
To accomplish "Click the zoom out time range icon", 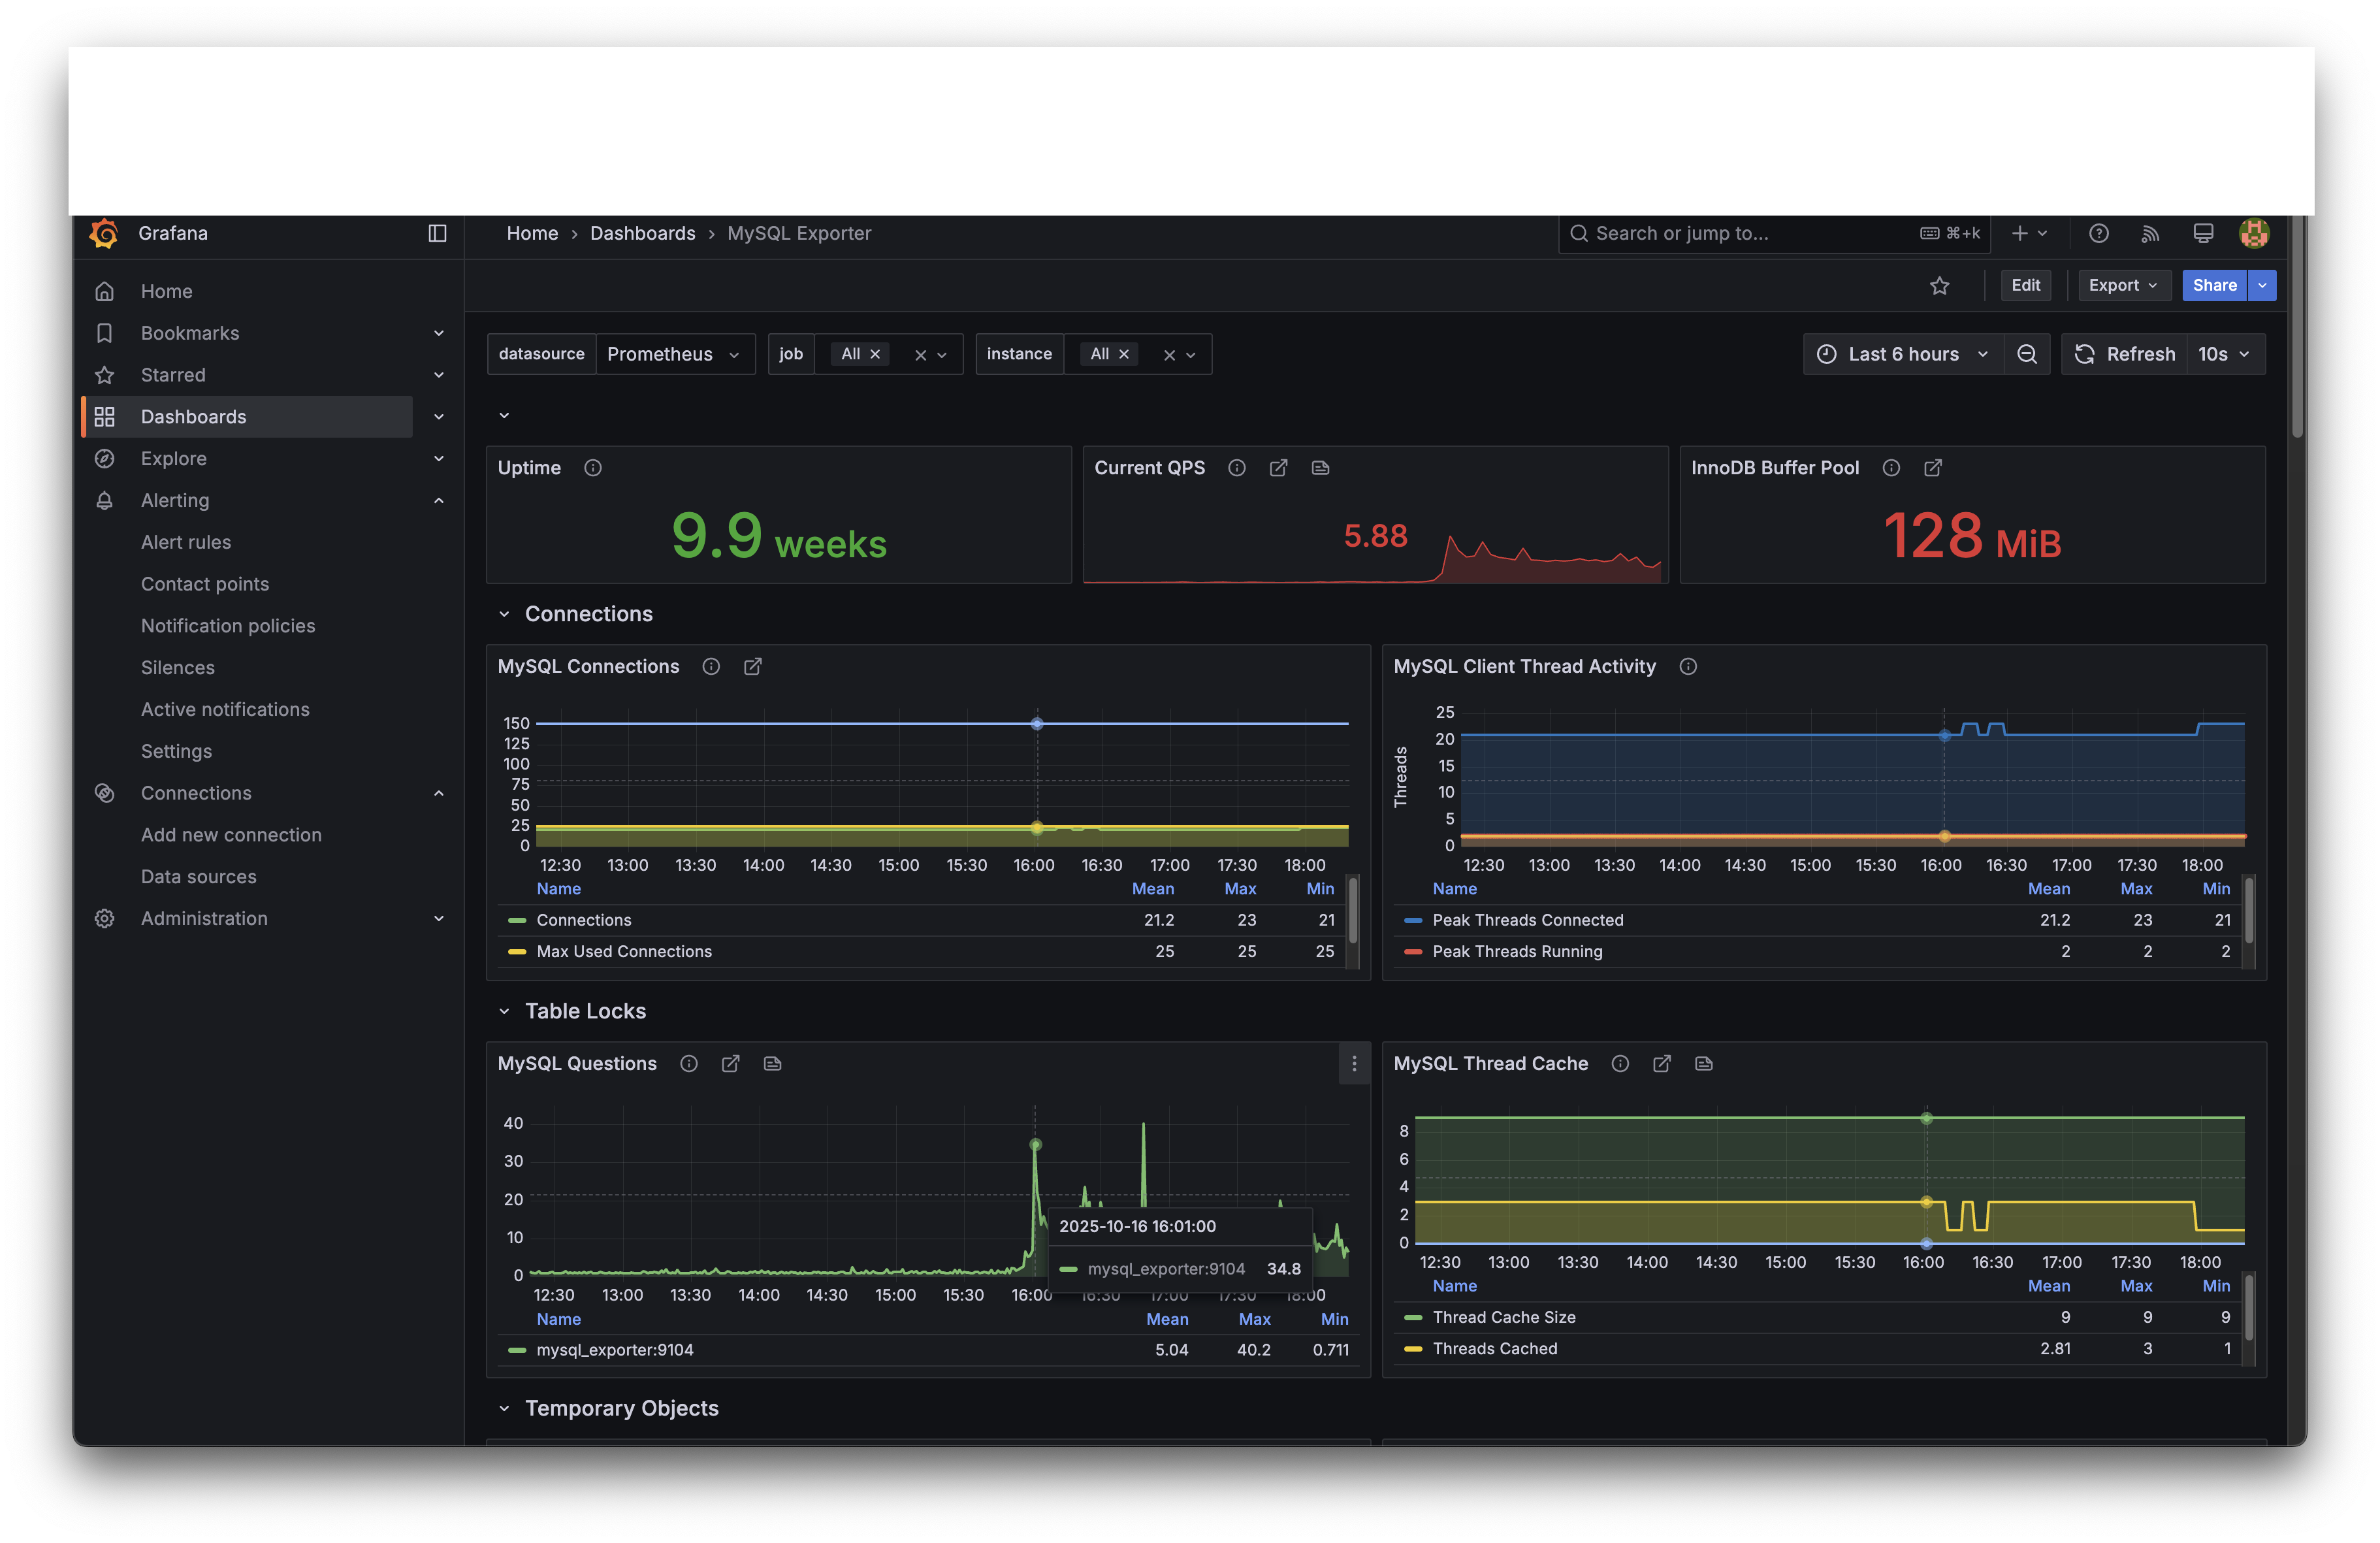I will 2026,354.
